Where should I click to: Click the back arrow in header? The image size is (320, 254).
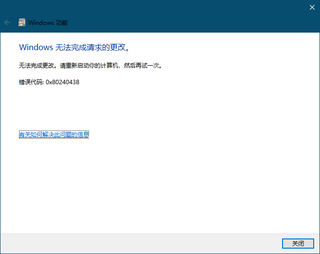click(x=7, y=22)
